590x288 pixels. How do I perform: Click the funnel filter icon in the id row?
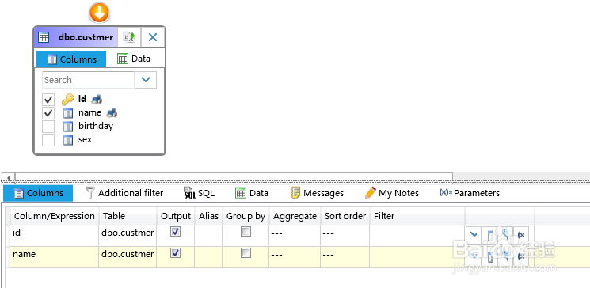pos(505,235)
